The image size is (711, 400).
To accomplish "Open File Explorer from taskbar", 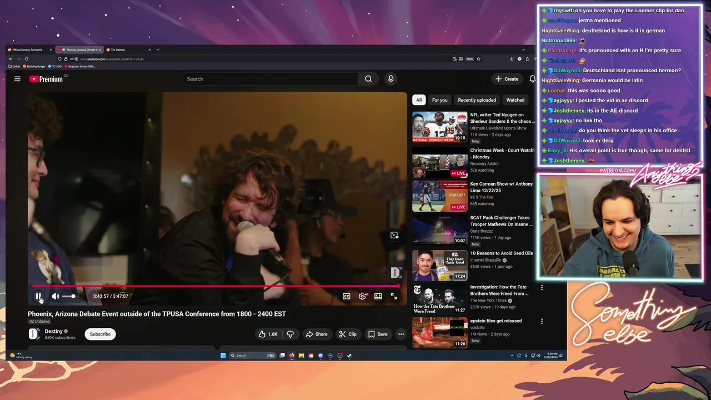I will coord(301,356).
